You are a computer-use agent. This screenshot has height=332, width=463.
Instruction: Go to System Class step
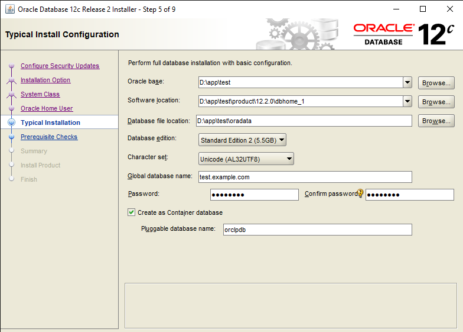(40, 94)
